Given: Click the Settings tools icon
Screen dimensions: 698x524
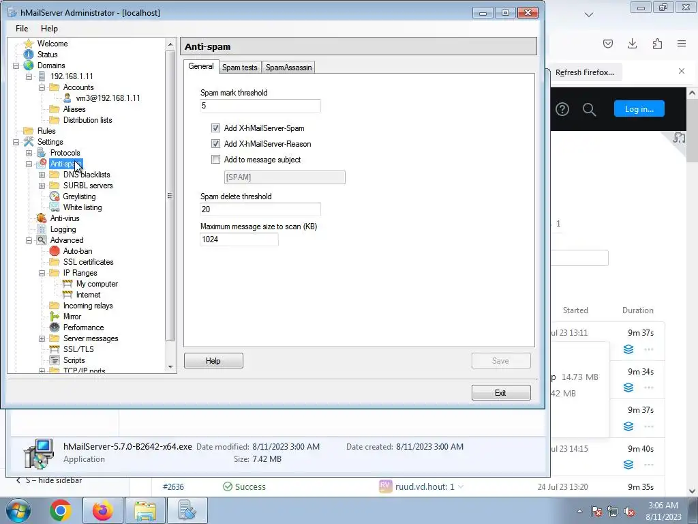Looking at the screenshot, I should [x=29, y=142].
